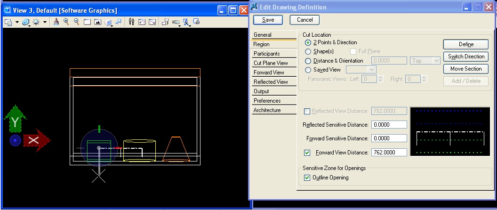Select the Saved View radio option

308,70
